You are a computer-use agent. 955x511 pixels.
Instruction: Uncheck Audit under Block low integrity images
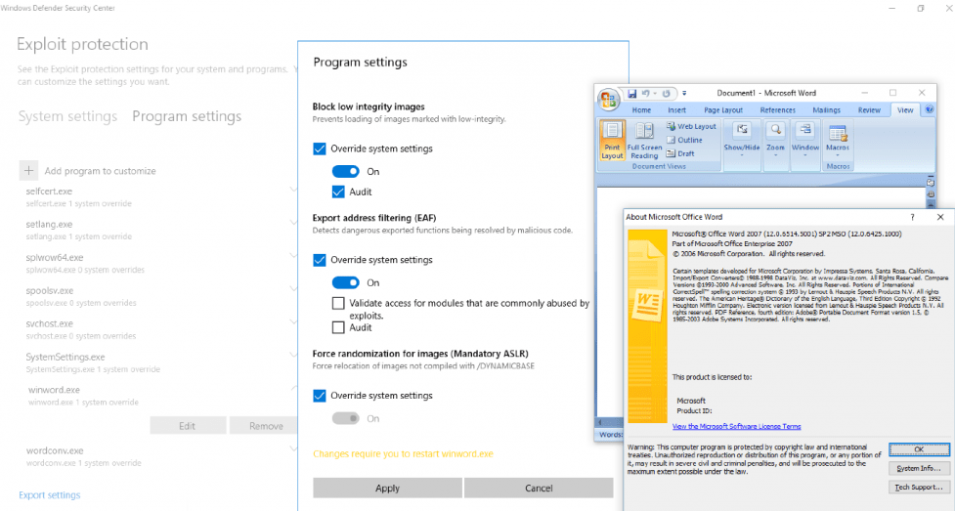click(x=338, y=192)
